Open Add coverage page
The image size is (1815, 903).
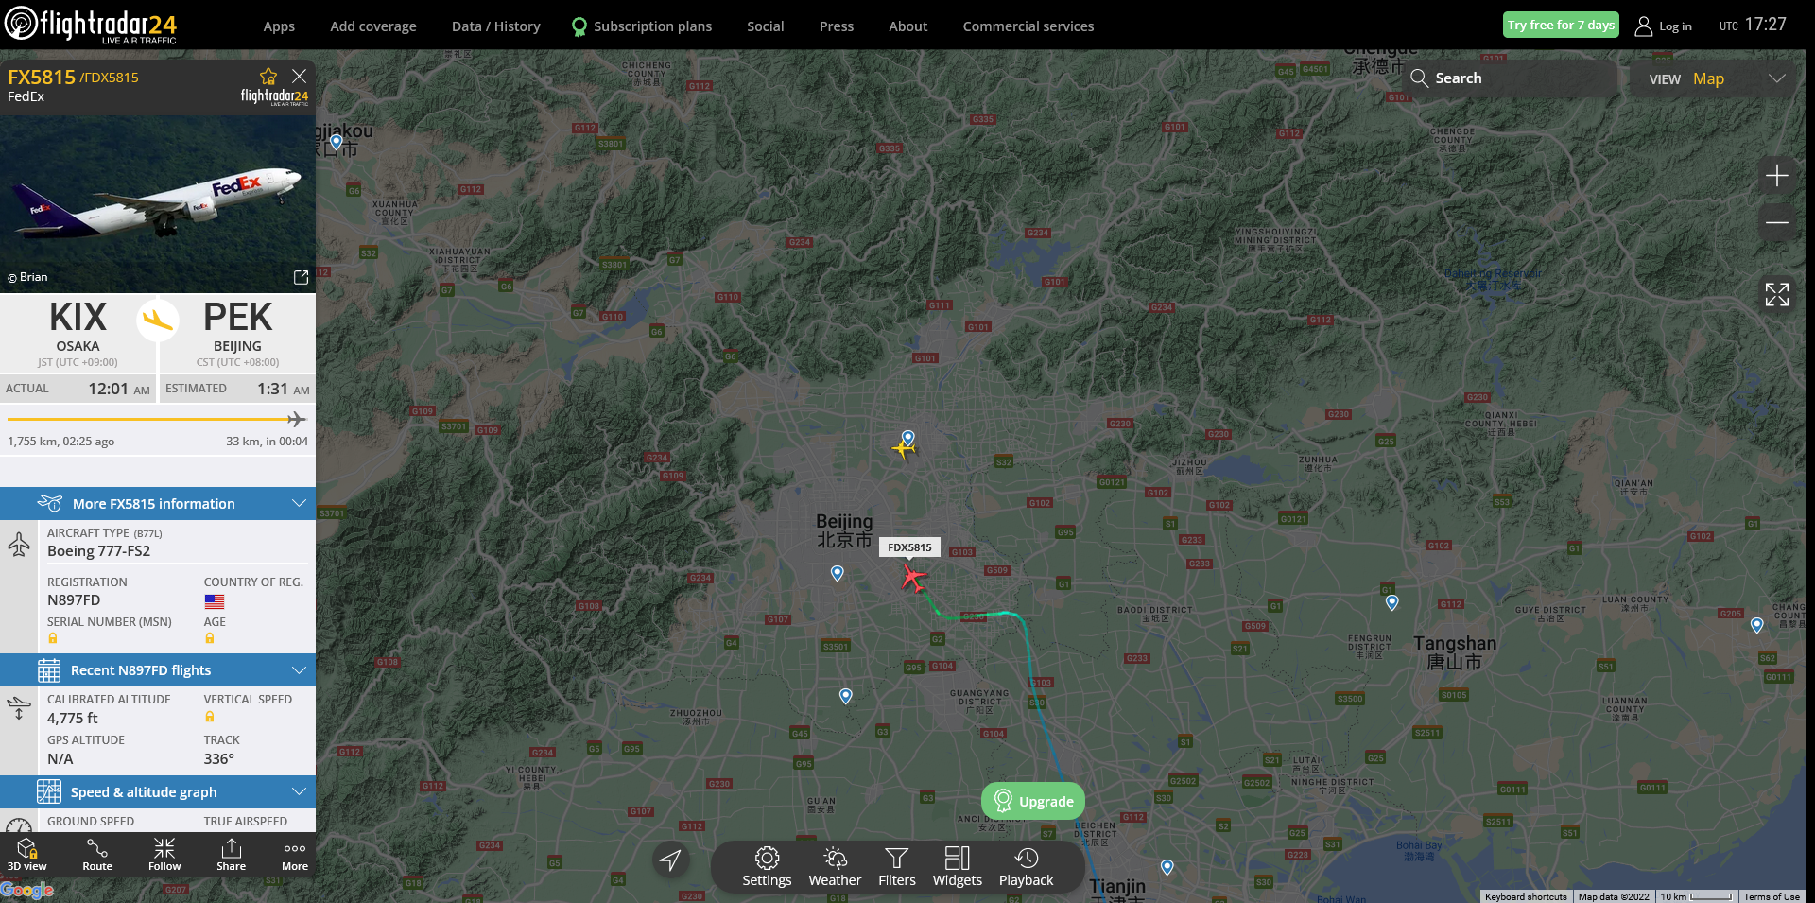pos(373,26)
